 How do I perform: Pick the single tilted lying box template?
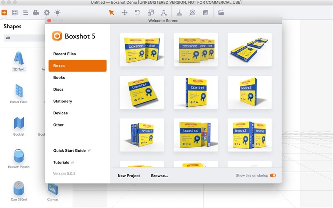142,92
